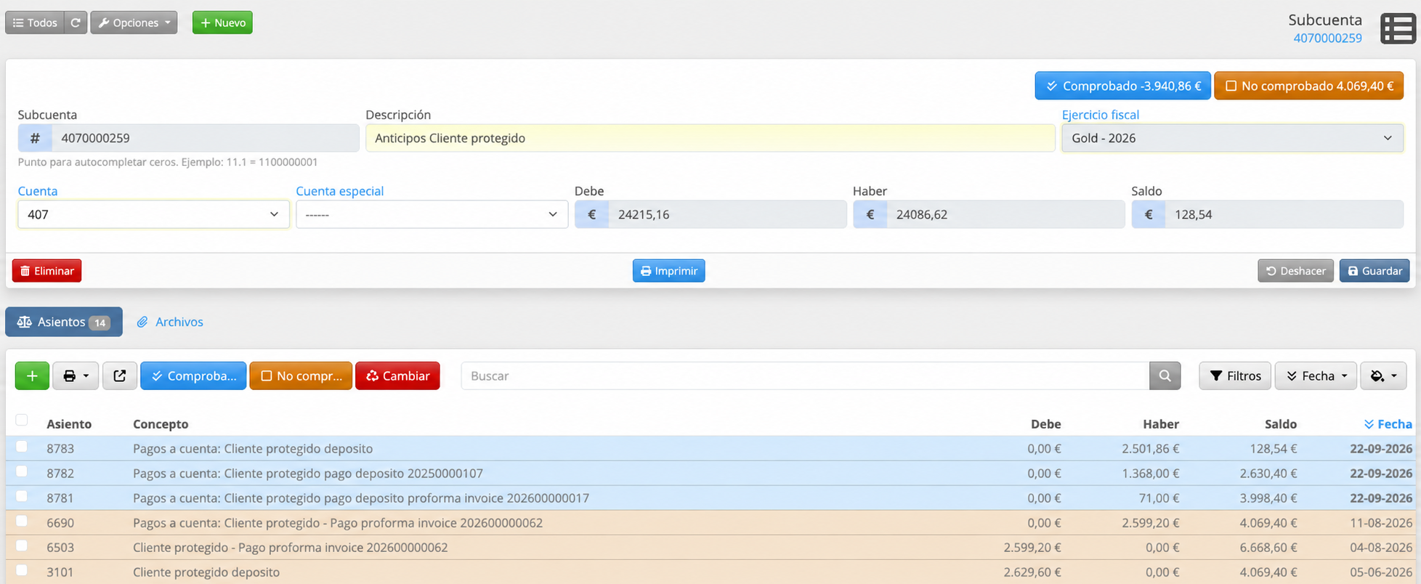The width and height of the screenshot is (1421, 584).
Task: Click the refresh icon next to Todos
Action: (x=76, y=23)
